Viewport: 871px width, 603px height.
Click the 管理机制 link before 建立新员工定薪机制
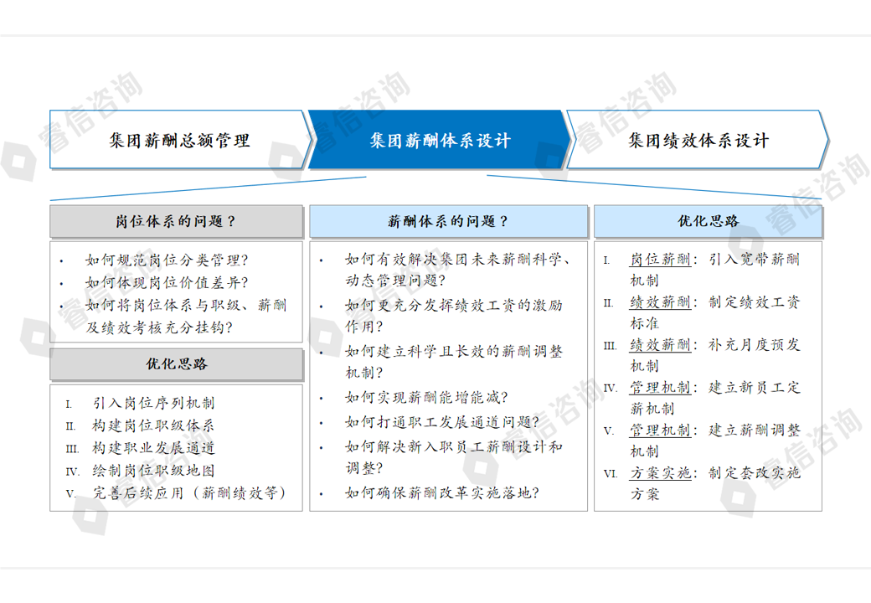coord(660,388)
